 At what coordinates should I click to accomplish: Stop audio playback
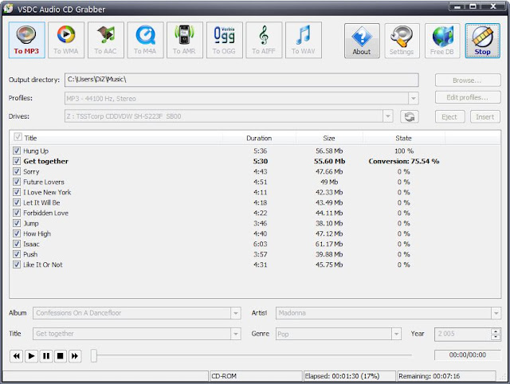tap(61, 356)
